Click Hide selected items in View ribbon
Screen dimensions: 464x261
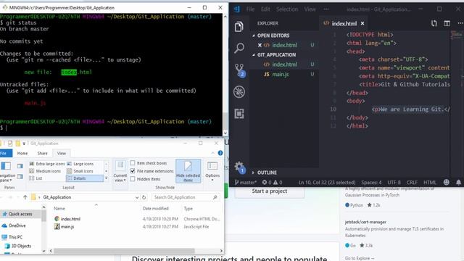pos(188,171)
